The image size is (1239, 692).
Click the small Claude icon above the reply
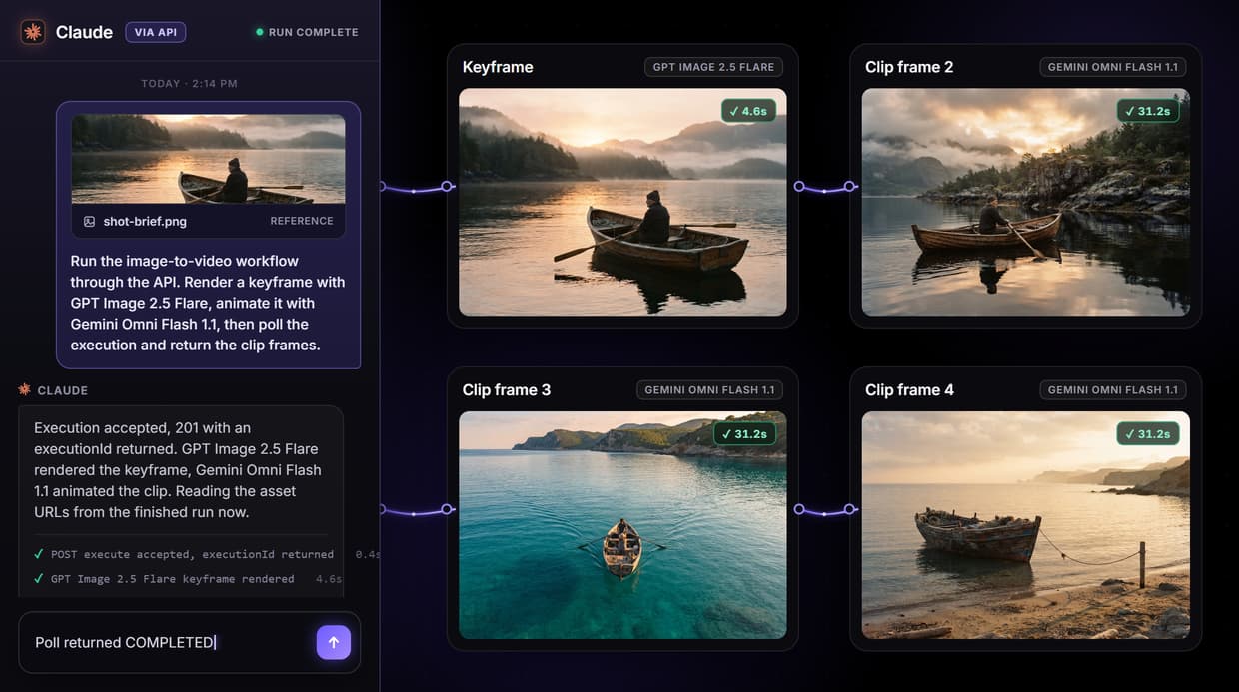pyautogui.click(x=24, y=390)
